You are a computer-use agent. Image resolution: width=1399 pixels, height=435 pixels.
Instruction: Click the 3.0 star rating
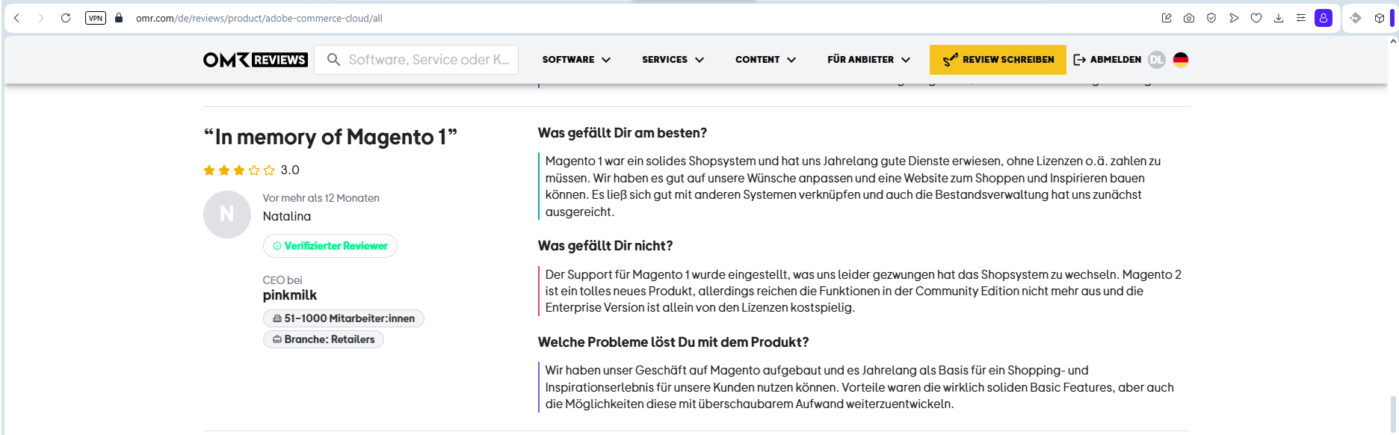pyautogui.click(x=251, y=170)
